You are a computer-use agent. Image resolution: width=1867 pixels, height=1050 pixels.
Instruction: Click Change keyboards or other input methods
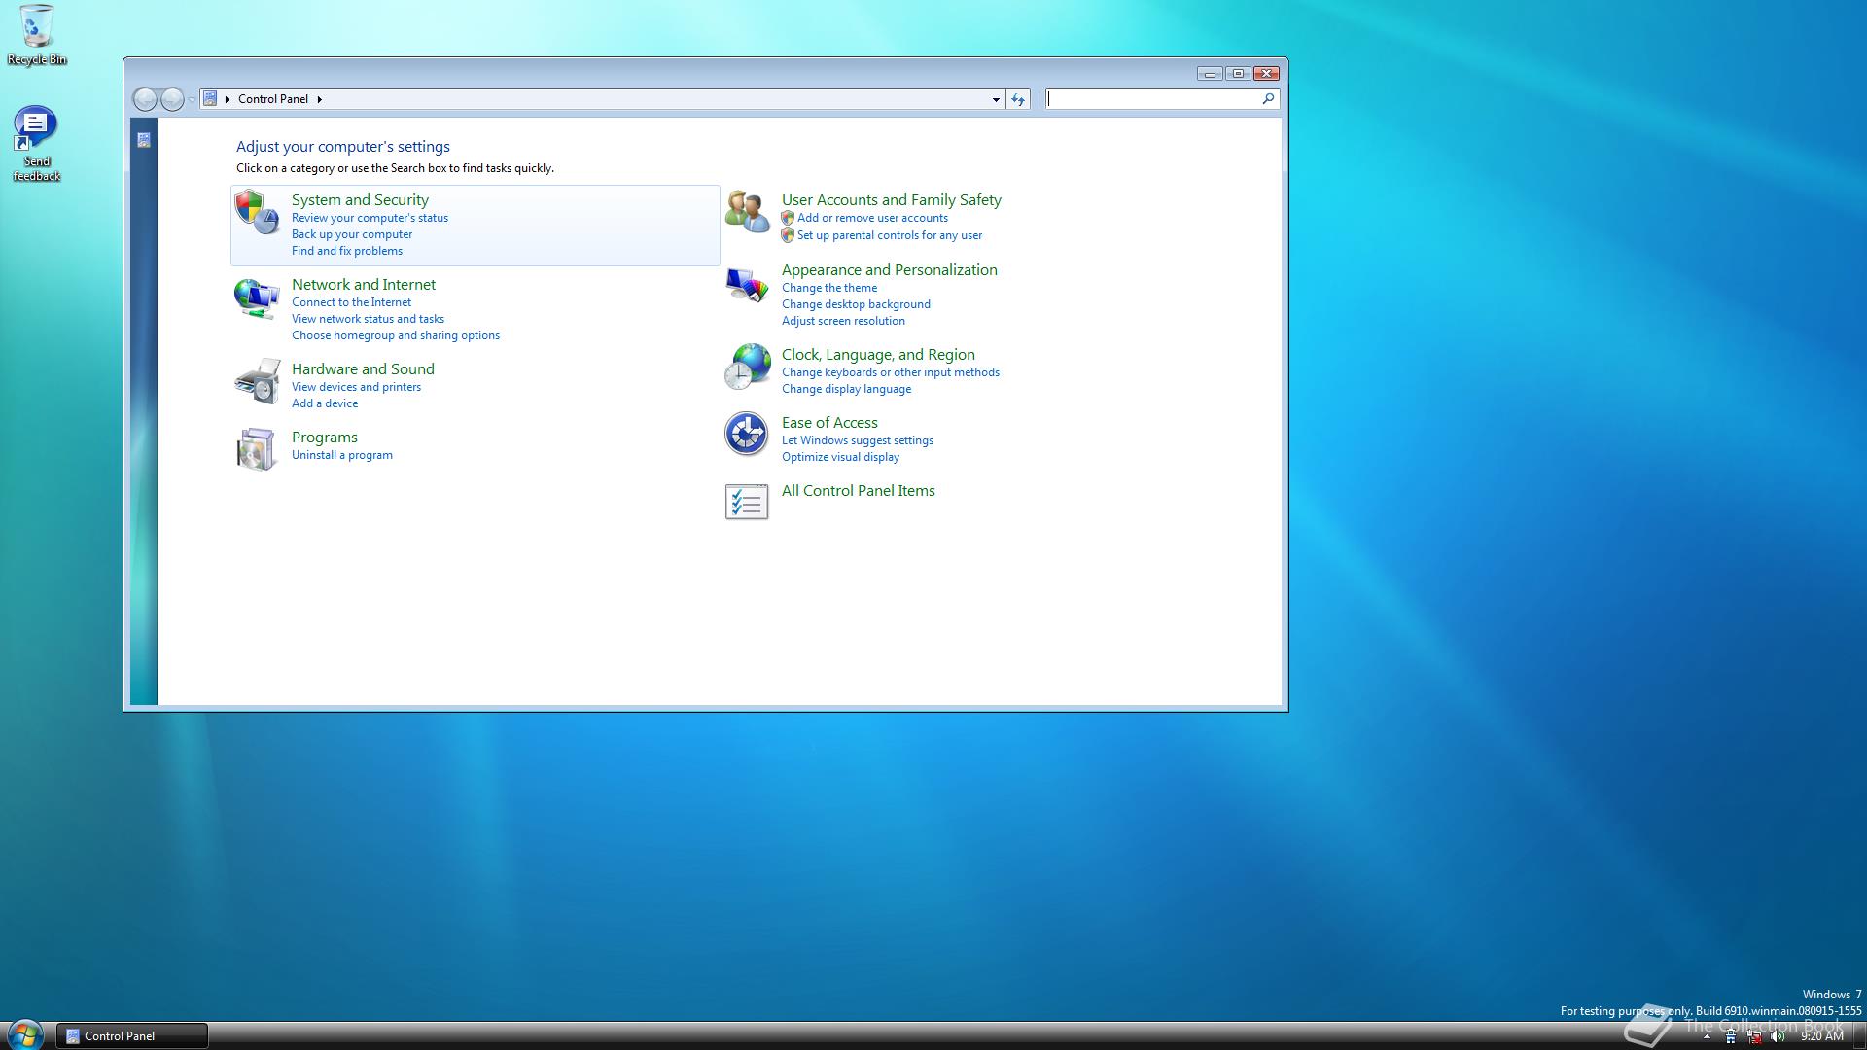point(891,372)
